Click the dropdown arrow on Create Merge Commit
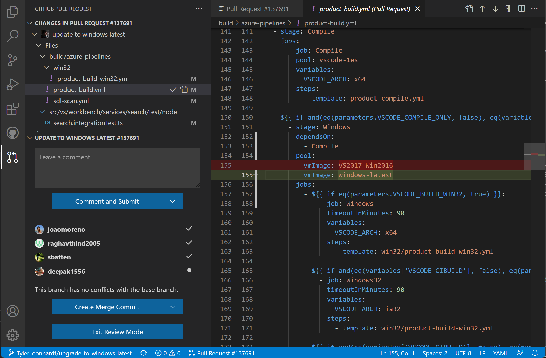The image size is (546, 358). (173, 307)
